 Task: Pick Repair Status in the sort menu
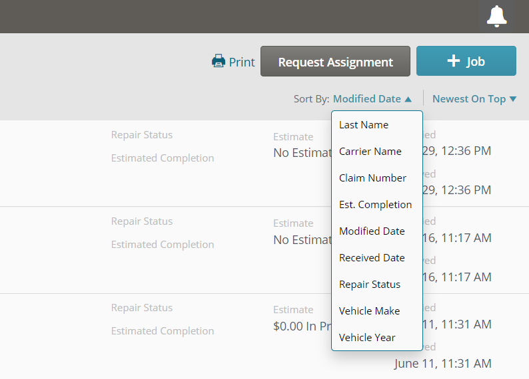tap(377, 285)
